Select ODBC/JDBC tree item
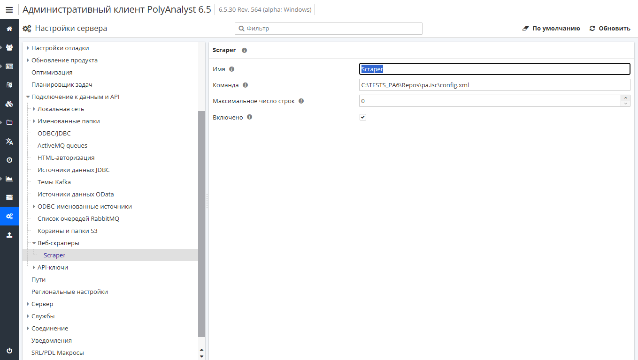This screenshot has height=360, width=638. pyautogui.click(x=54, y=133)
